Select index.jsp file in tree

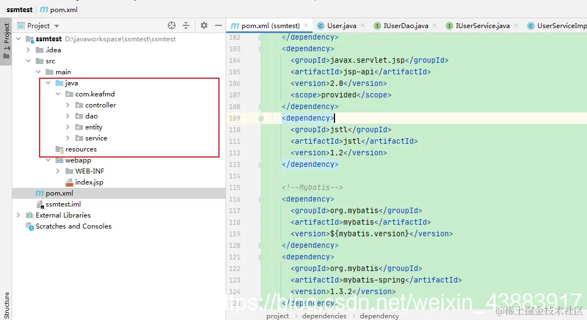89,182
